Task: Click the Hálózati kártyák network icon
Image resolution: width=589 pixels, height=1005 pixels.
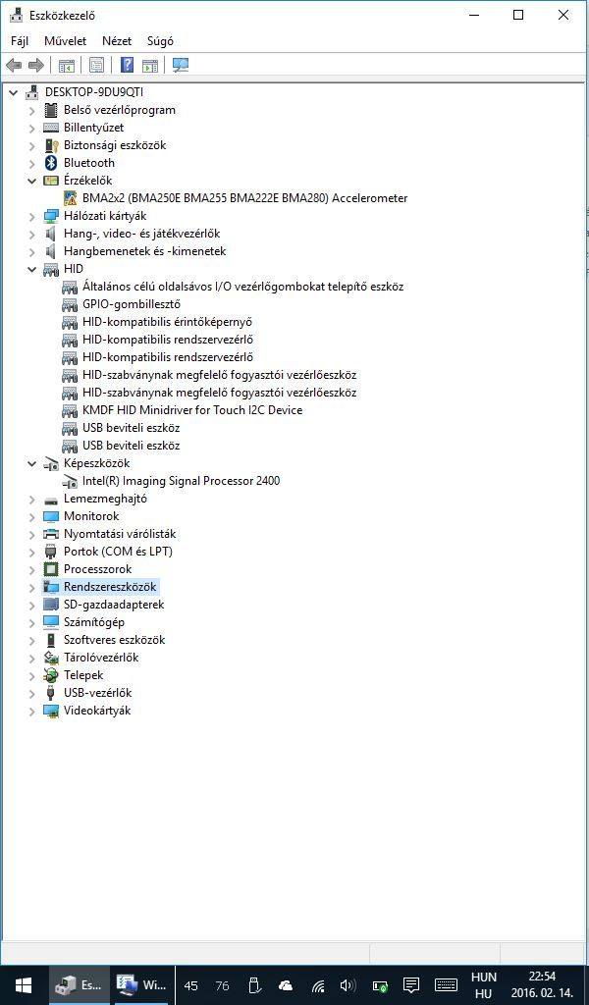Action: tap(51, 216)
